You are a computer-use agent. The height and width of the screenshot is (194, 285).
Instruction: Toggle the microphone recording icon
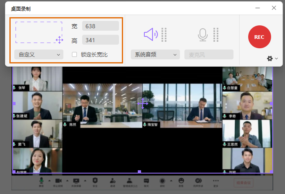[x=203, y=35]
